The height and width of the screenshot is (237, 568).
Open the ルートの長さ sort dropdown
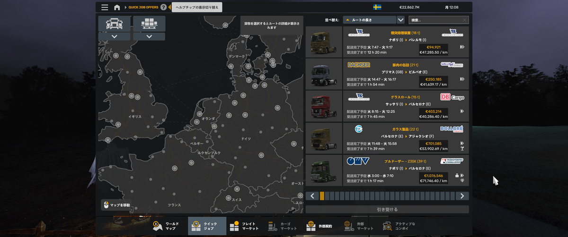click(x=370, y=20)
